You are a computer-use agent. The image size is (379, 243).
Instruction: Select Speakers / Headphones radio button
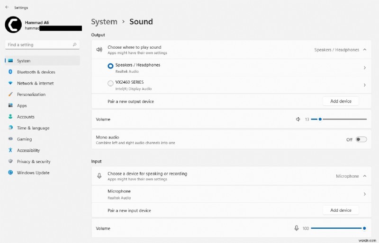click(x=110, y=67)
